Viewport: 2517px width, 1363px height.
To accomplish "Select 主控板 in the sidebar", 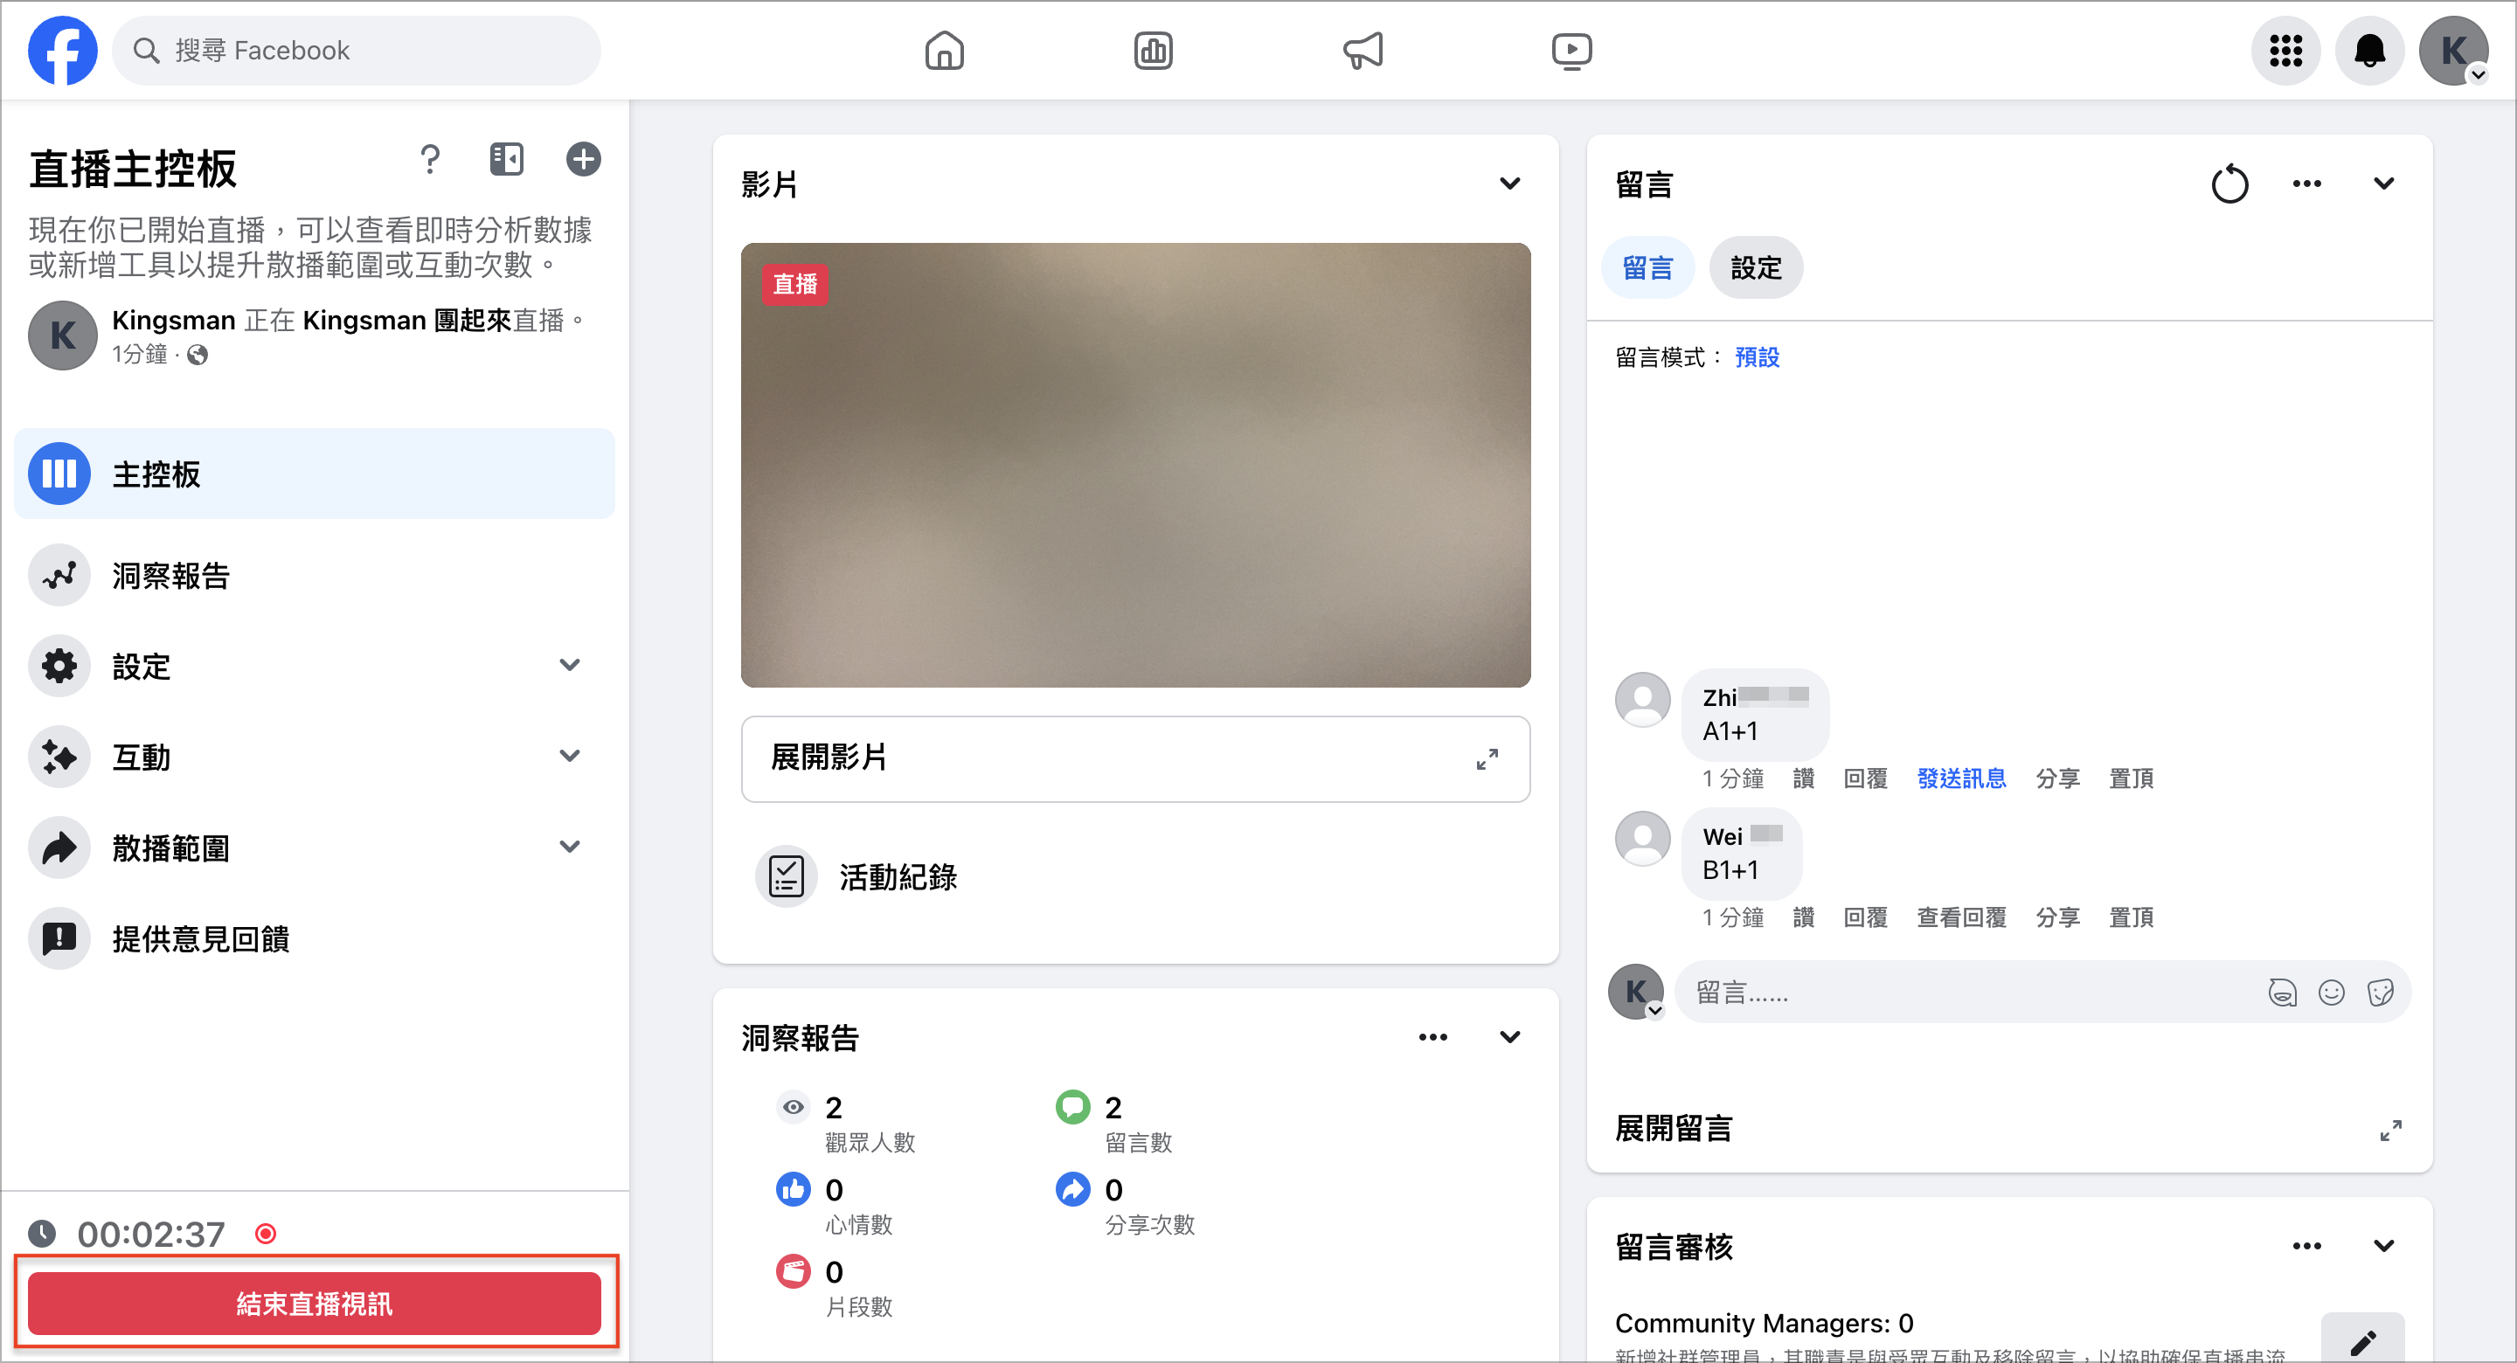I will pos(314,474).
